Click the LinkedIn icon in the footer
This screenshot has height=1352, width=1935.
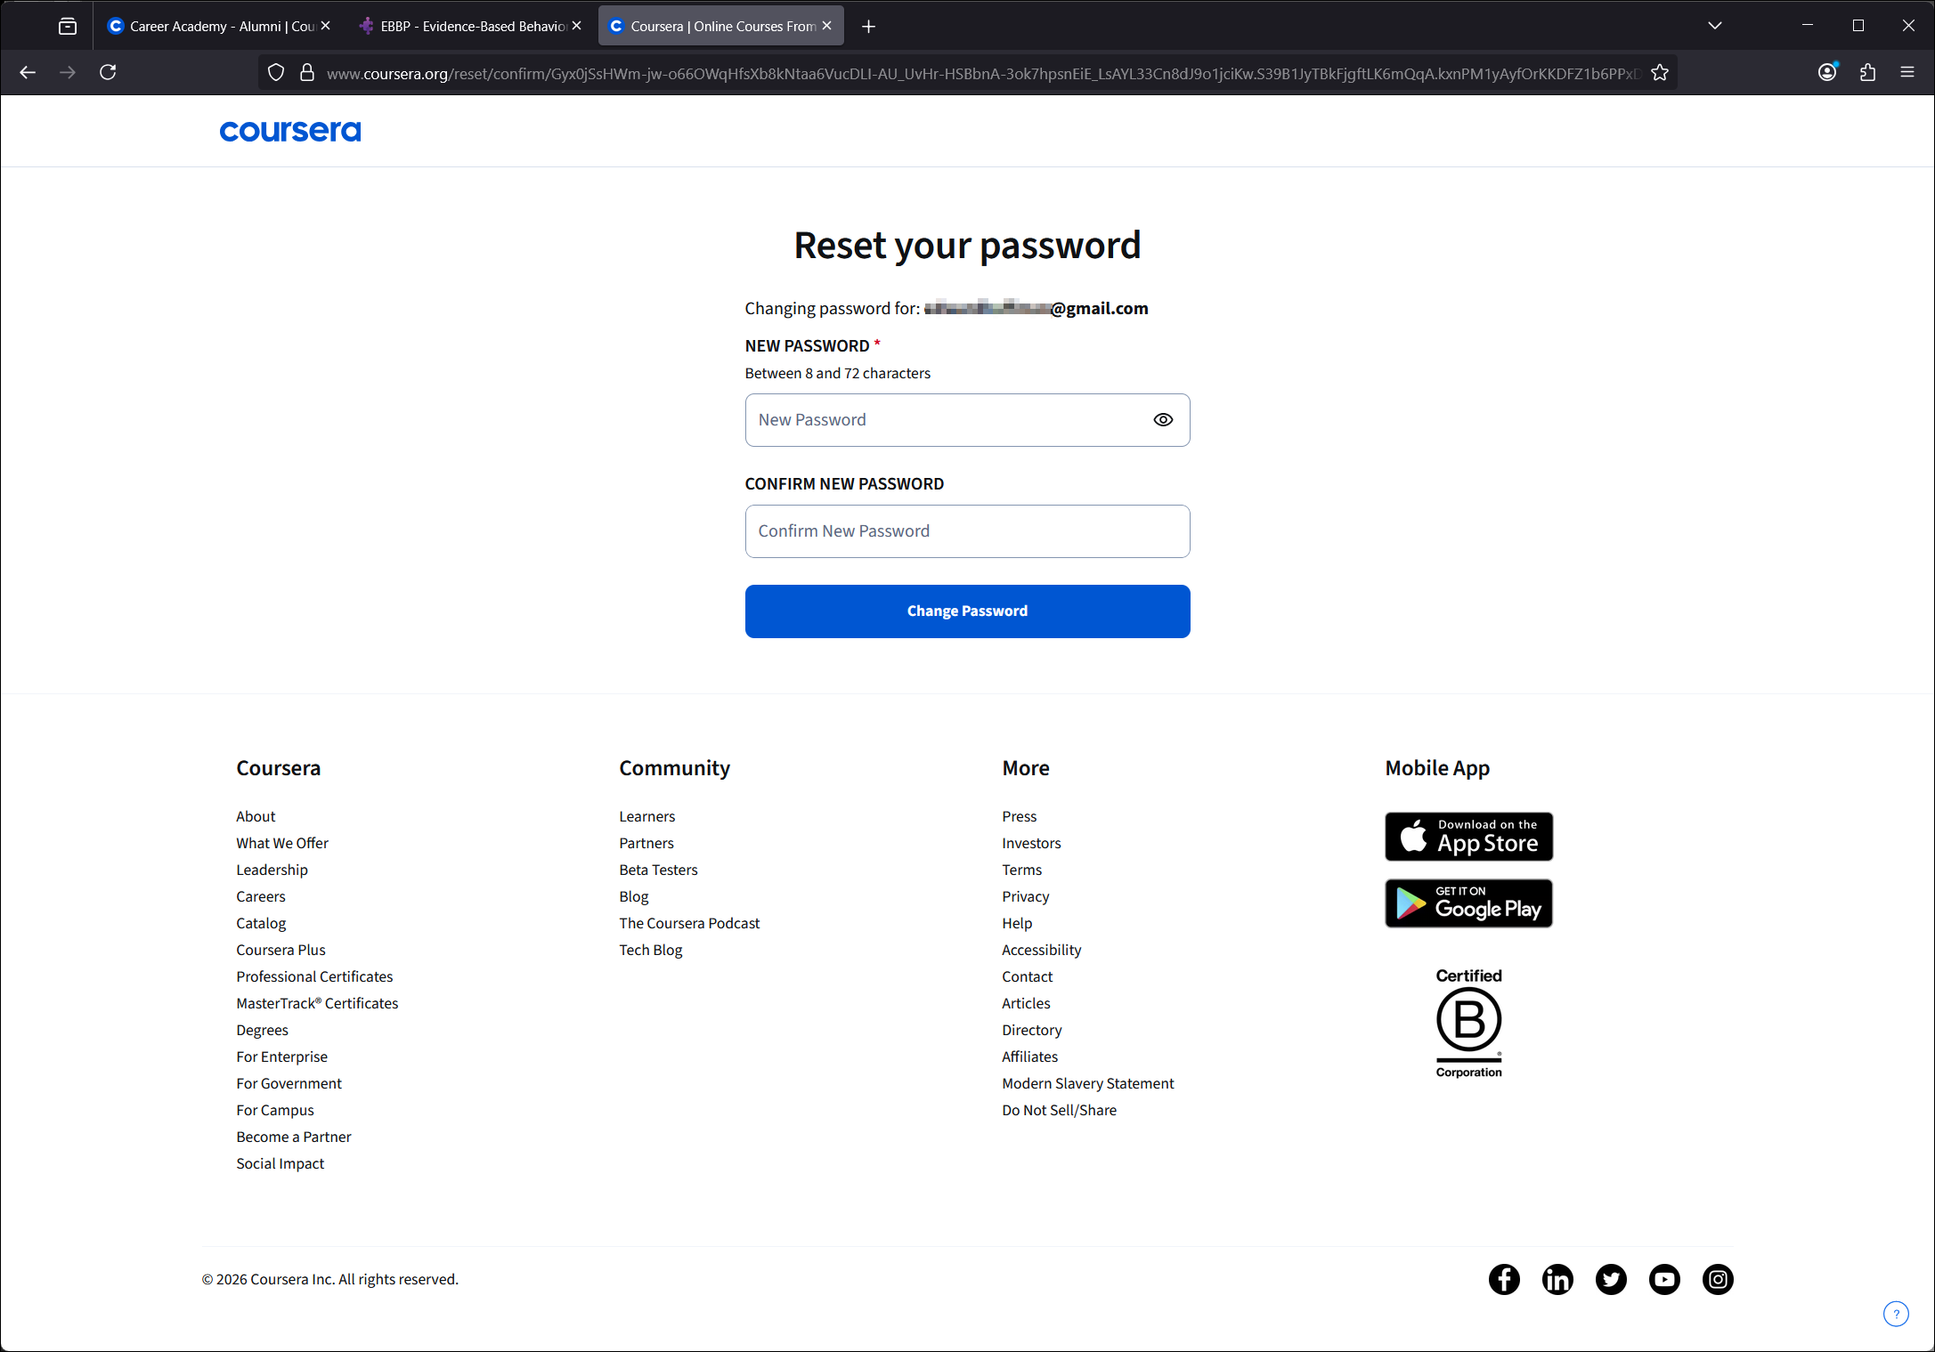coord(1557,1279)
